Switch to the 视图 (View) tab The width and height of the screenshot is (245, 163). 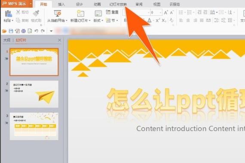click(157, 4)
